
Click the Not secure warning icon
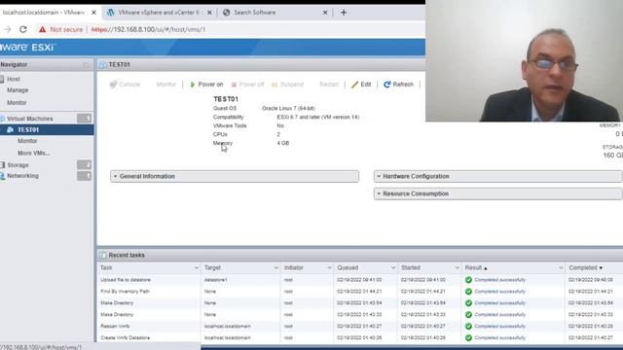coord(43,29)
